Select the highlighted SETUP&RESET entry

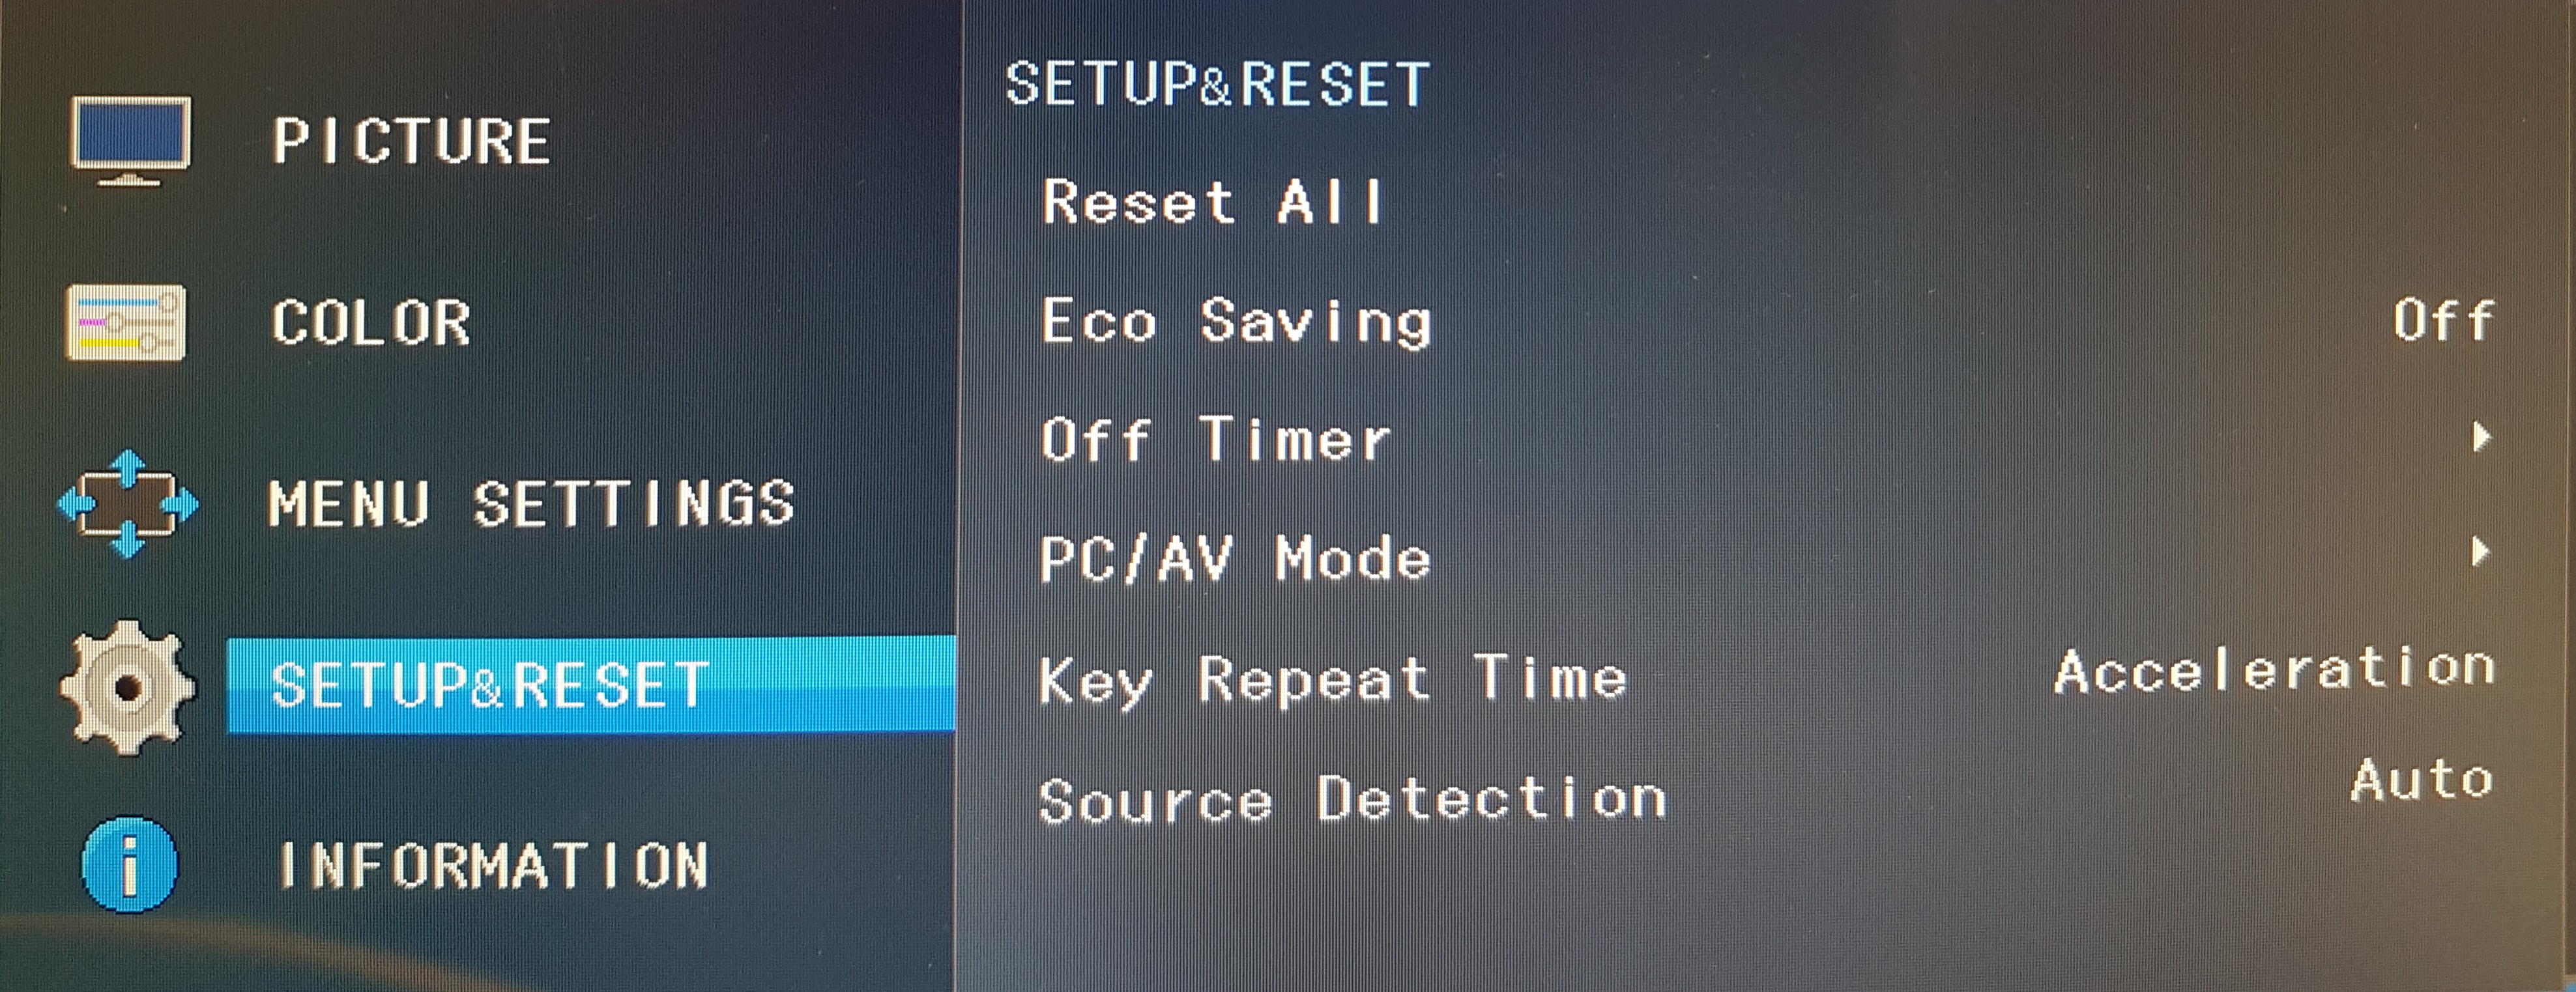[x=591, y=685]
